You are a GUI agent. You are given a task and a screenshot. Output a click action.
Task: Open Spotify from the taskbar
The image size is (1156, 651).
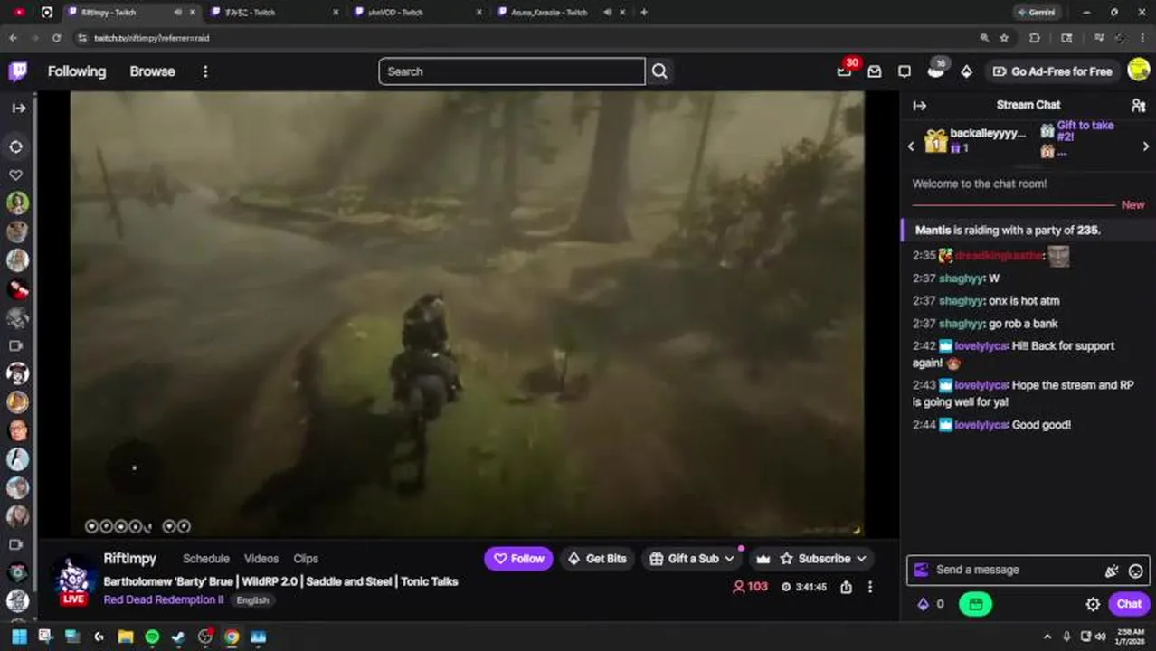(152, 637)
